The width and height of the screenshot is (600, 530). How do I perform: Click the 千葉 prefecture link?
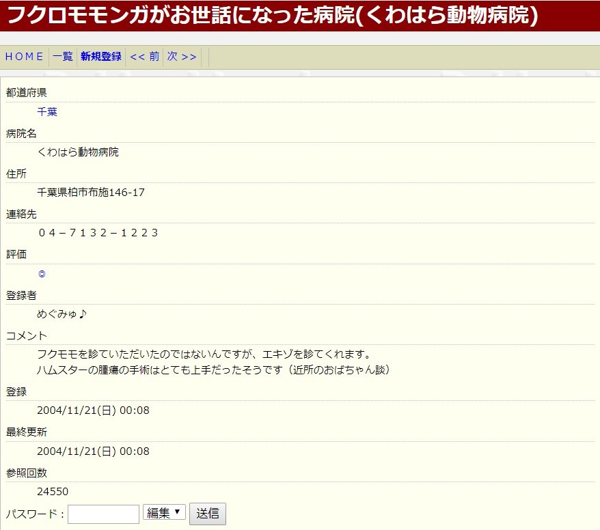pos(47,112)
